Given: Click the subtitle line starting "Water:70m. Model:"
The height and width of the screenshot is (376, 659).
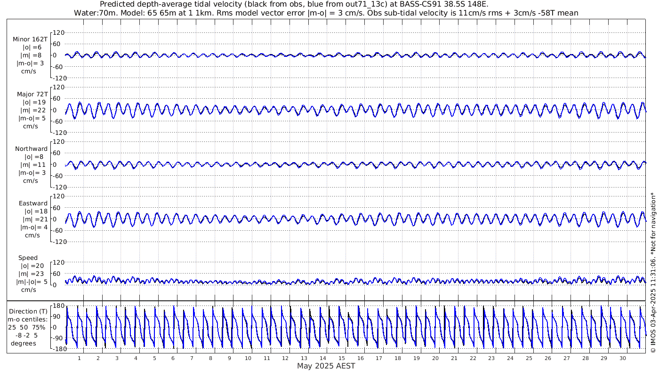Looking at the screenshot, I should coord(326,13).
